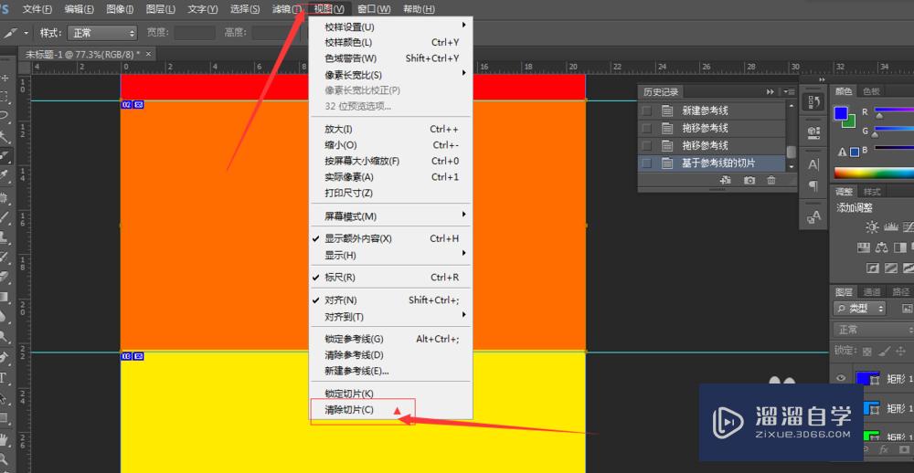Open the 类型 layer filter dropdown
This screenshot has height=473, width=914.
[860, 308]
